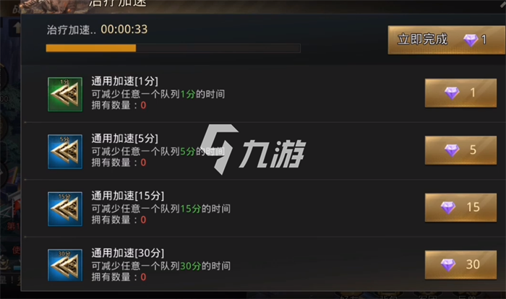Select the green 1分 speedup icon
The image size is (506, 299).
pyautogui.click(x=65, y=94)
